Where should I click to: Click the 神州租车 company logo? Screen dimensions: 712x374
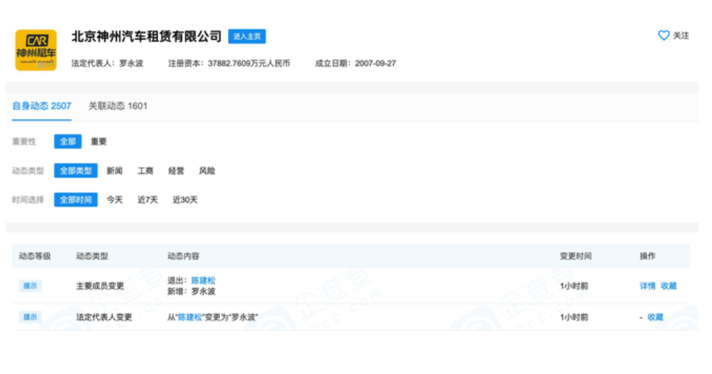(36, 50)
